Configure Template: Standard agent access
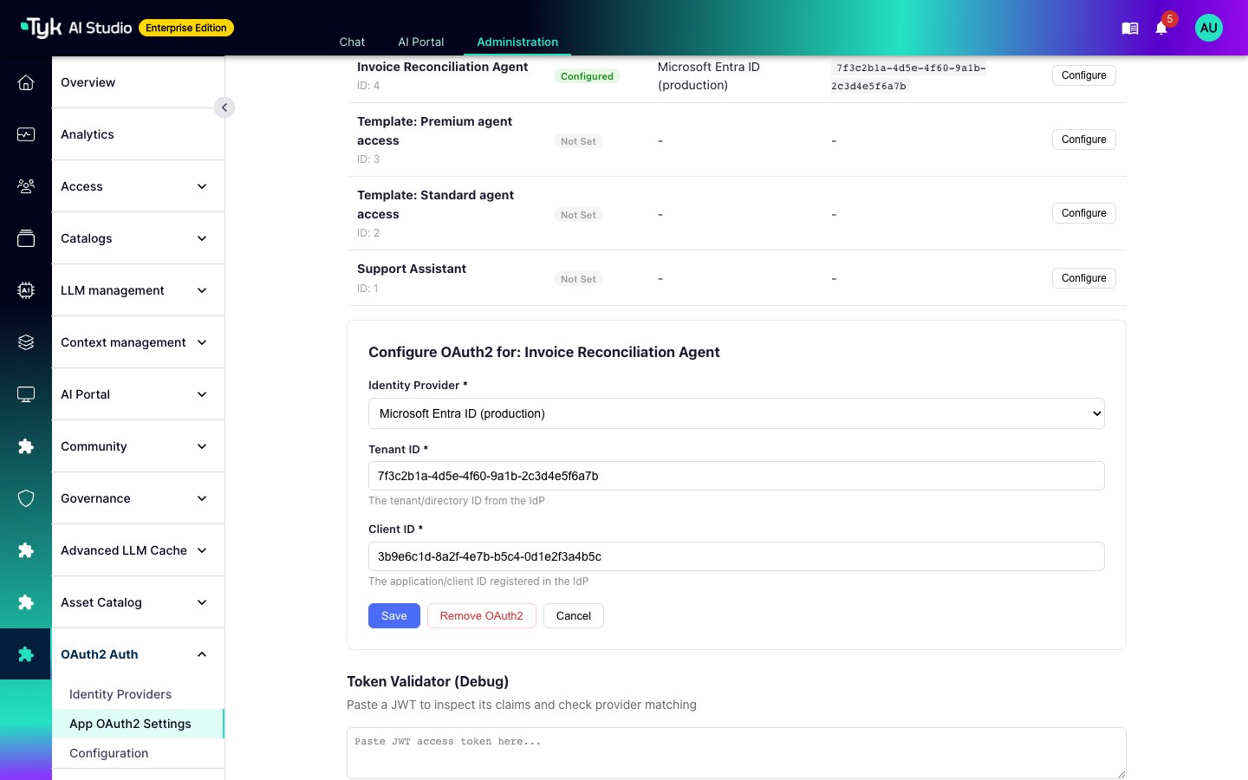The image size is (1248, 780). click(1084, 213)
